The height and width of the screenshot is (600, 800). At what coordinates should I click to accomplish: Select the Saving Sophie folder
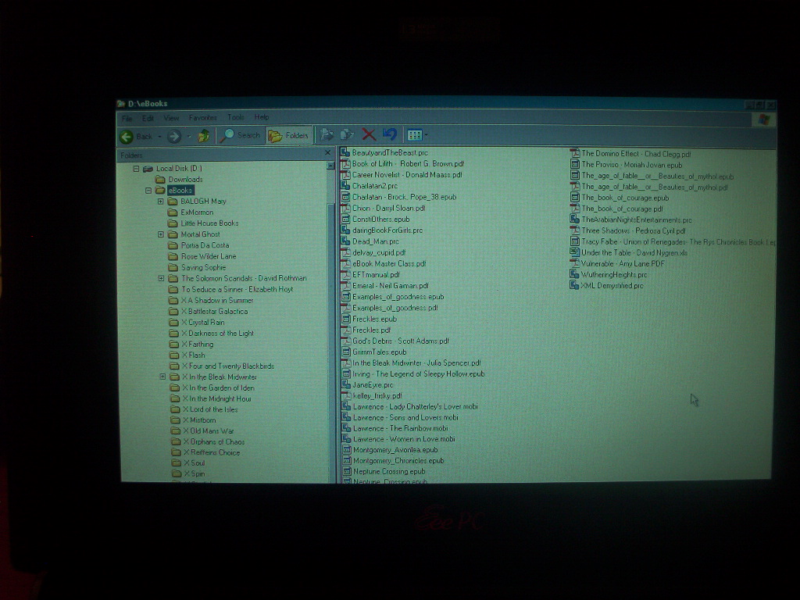pyautogui.click(x=204, y=267)
